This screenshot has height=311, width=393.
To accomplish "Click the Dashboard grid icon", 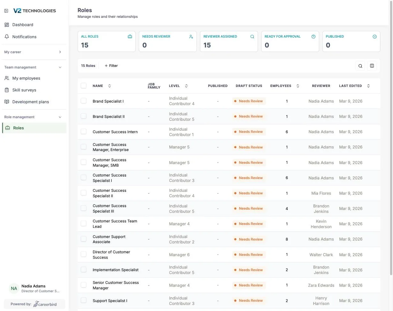I will [x=7, y=25].
